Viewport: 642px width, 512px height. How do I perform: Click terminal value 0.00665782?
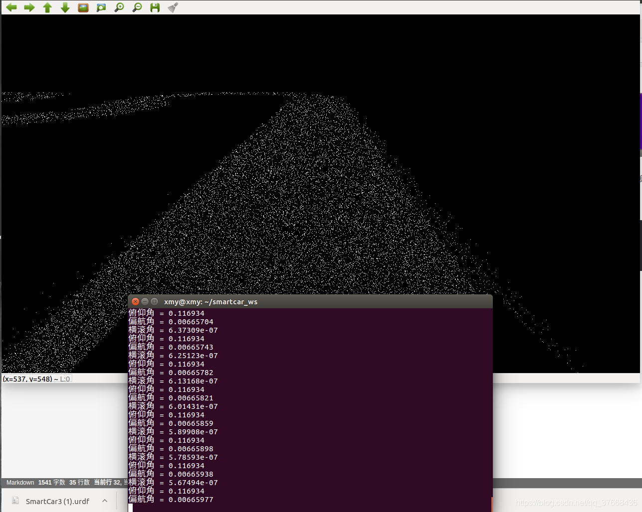191,373
